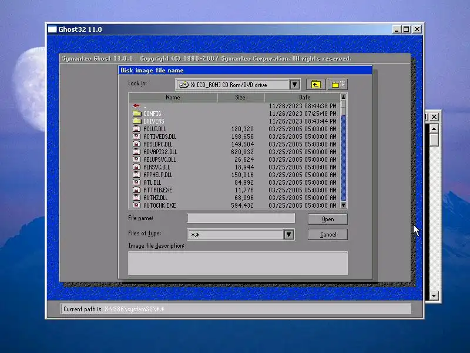Click the date 11/26/2023 07:25:48 PM
The width and height of the screenshot is (470, 353).
point(303,114)
